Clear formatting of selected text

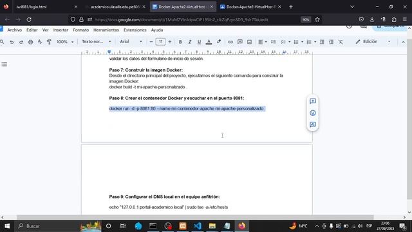[x=341, y=42]
